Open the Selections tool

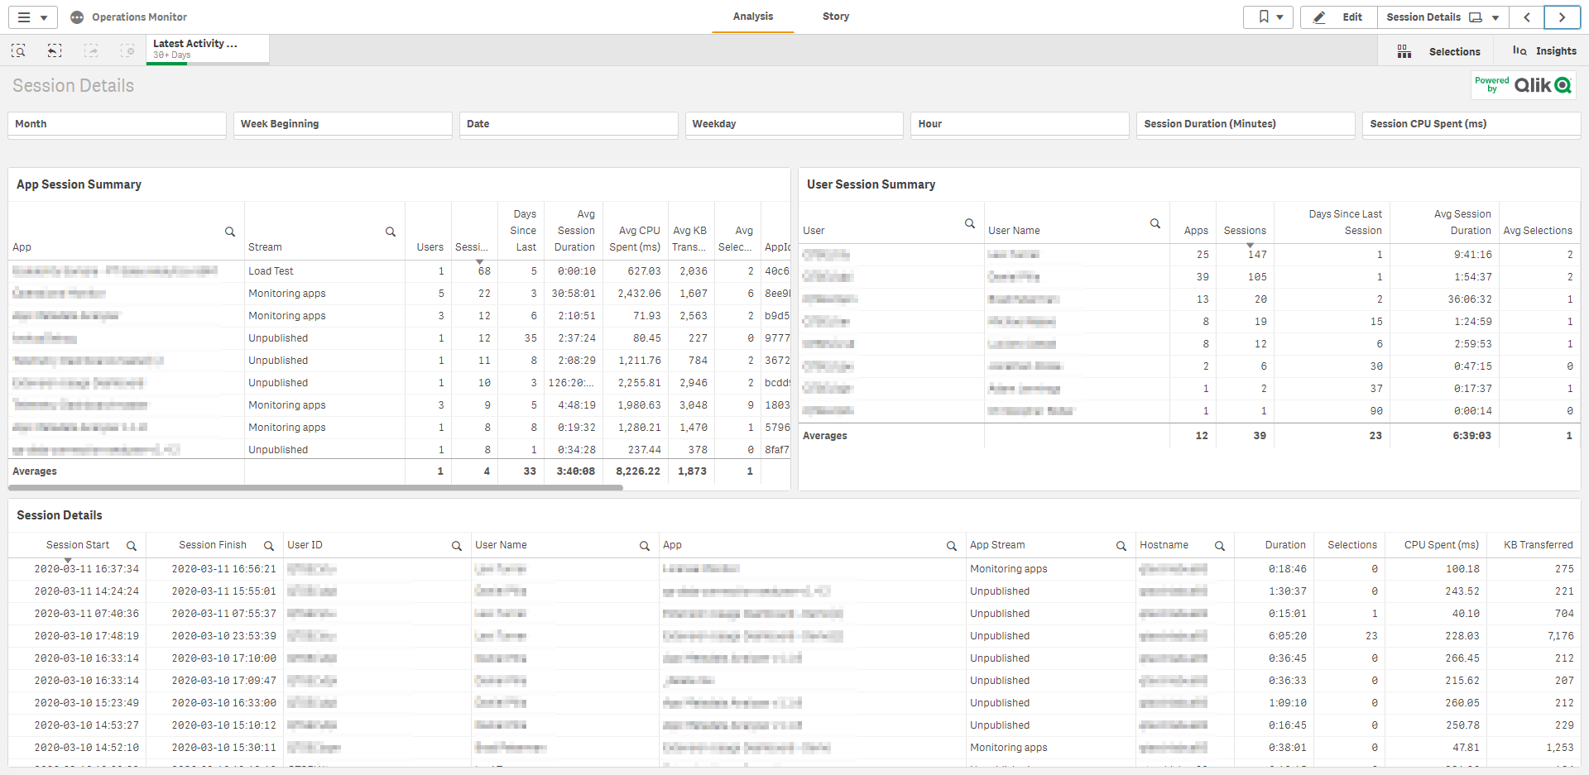click(1439, 51)
